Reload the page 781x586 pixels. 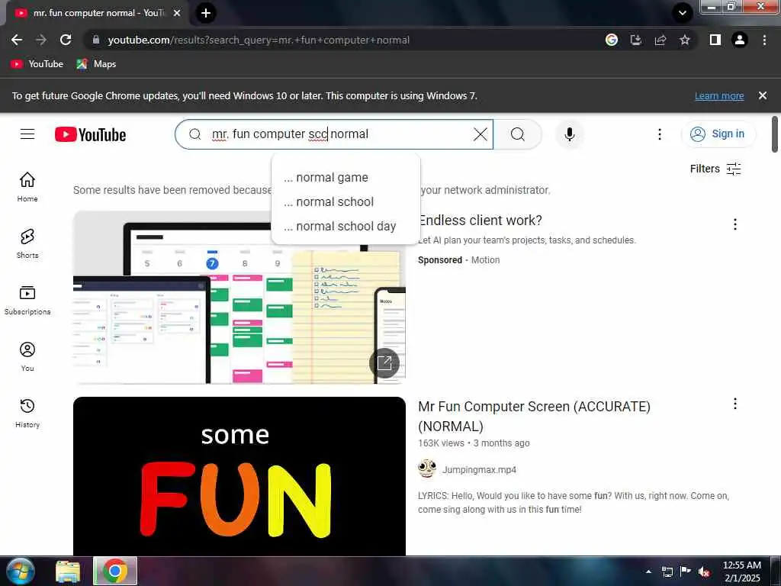[x=66, y=40]
